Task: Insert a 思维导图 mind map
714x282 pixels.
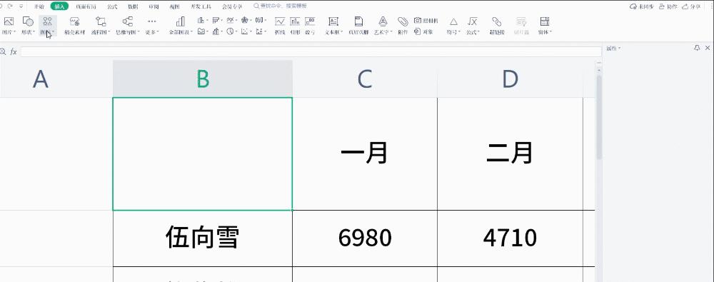Action: click(128, 26)
